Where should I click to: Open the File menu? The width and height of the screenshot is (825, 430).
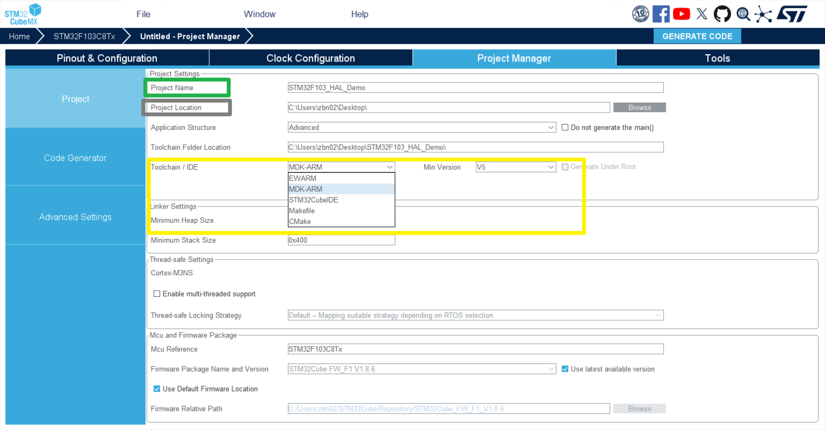tap(143, 14)
